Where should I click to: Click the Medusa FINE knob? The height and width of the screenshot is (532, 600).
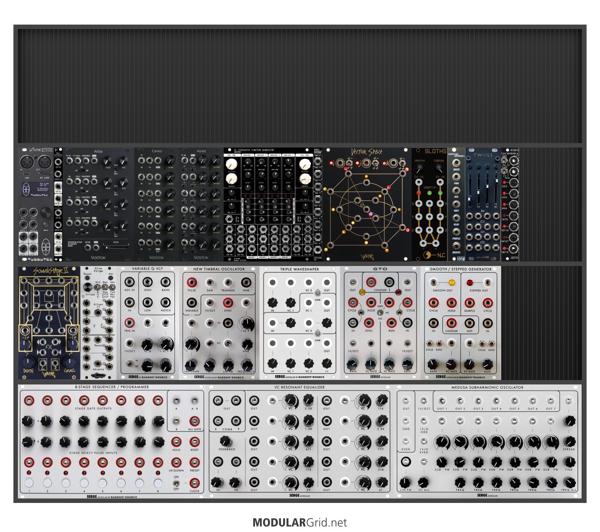pos(569,462)
